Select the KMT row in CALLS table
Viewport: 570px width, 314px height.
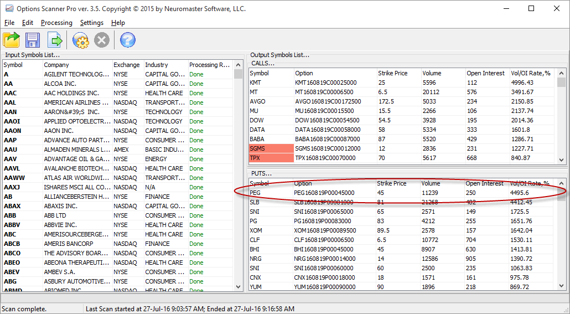401,83
